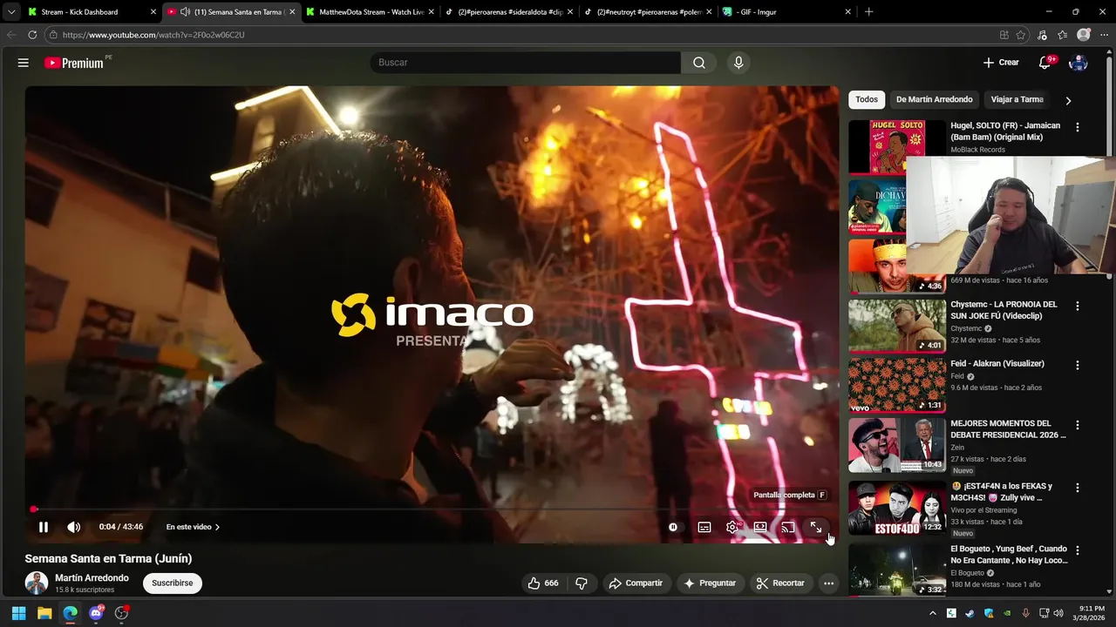Click the youtube.com address bar
The image size is (1116, 627).
pyautogui.click(x=523, y=35)
